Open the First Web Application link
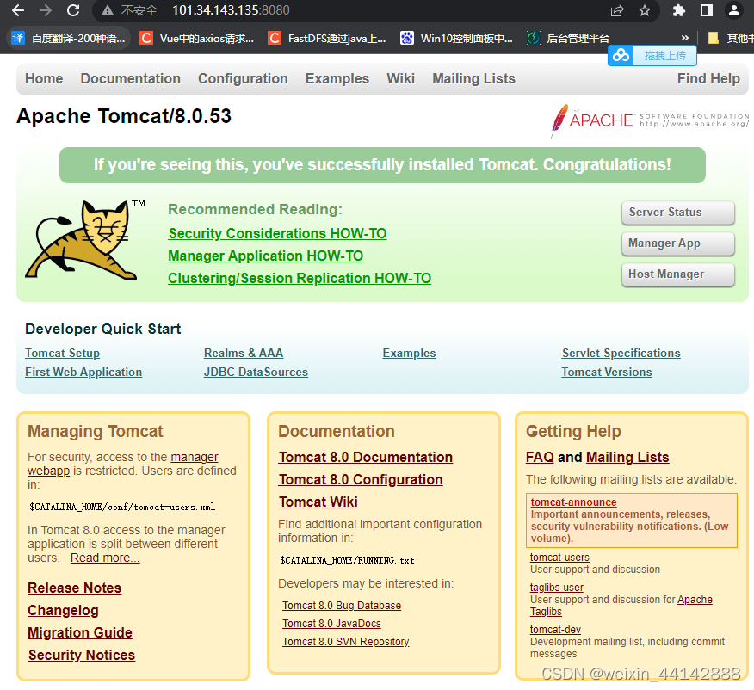 (x=83, y=373)
